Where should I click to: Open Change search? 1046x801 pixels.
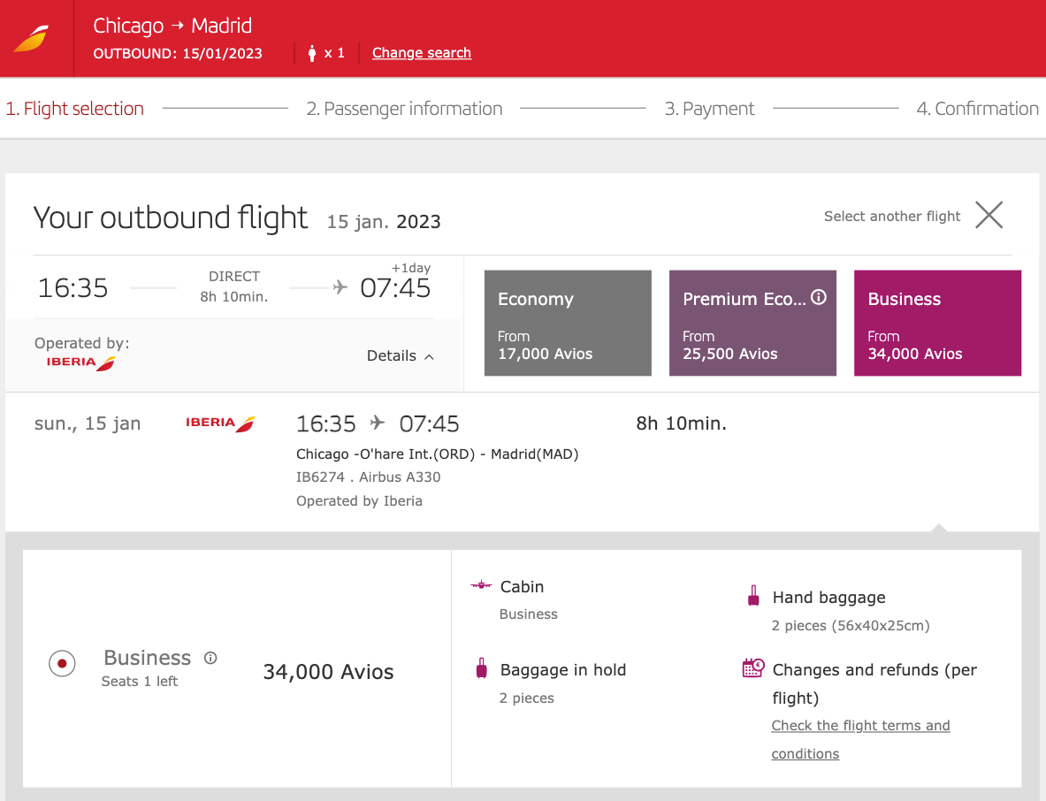[x=422, y=52]
